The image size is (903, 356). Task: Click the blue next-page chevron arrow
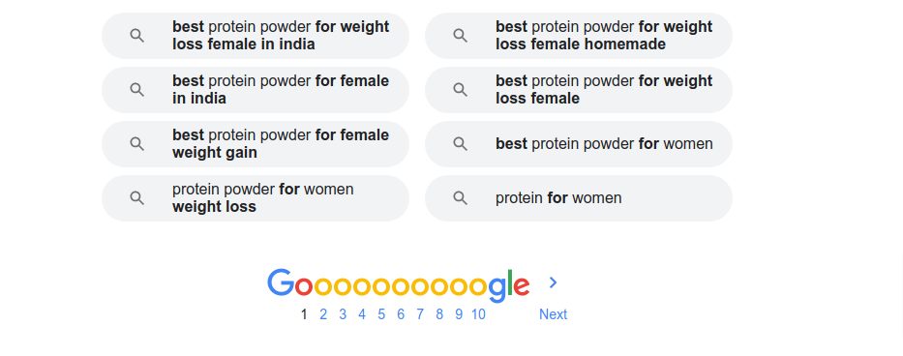tap(554, 282)
